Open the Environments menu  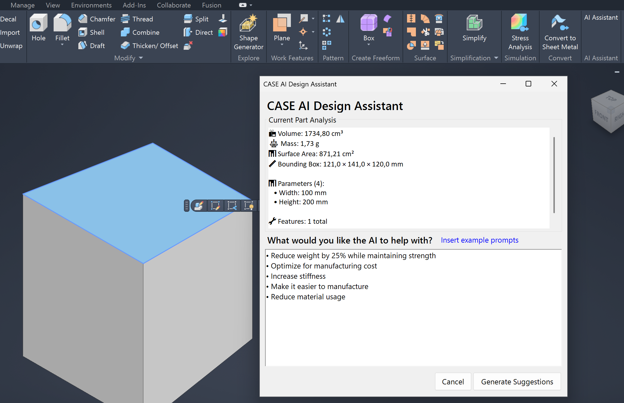tap(91, 5)
